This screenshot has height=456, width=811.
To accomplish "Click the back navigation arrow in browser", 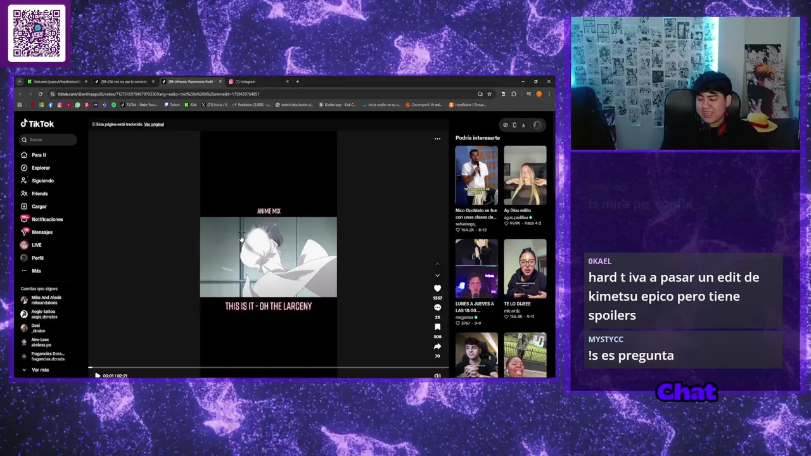I will click(21, 94).
